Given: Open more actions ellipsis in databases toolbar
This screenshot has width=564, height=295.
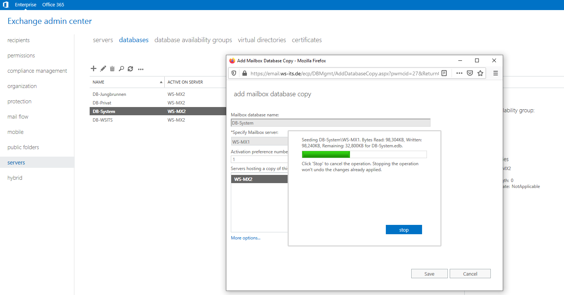Looking at the screenshot, I should point(141,69).
